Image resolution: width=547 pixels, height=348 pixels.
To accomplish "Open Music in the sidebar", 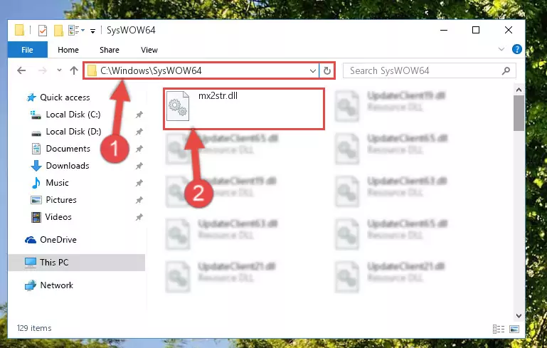I will [57, 183].
